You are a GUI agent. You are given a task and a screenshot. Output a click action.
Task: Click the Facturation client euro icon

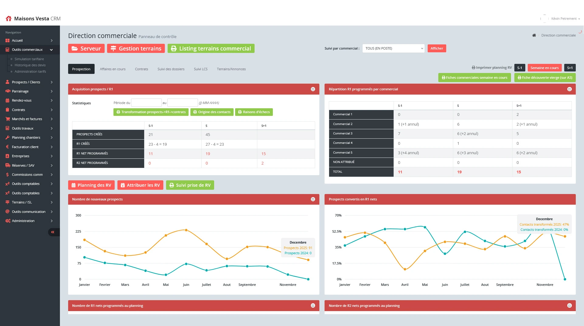8,147
